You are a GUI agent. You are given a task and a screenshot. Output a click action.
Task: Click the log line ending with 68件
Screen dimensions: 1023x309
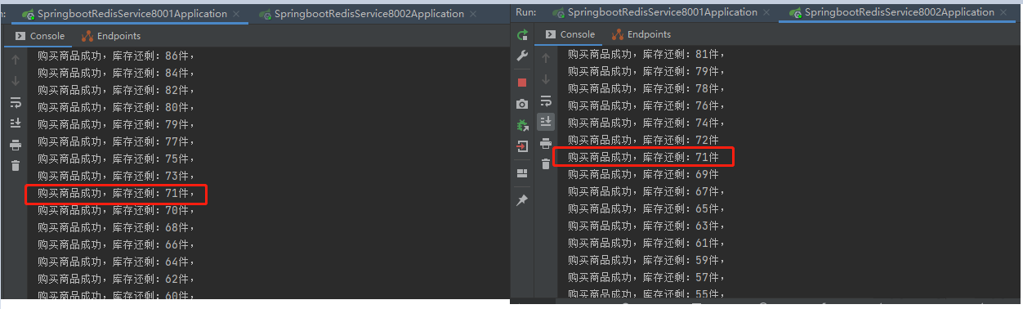point(116,228)
